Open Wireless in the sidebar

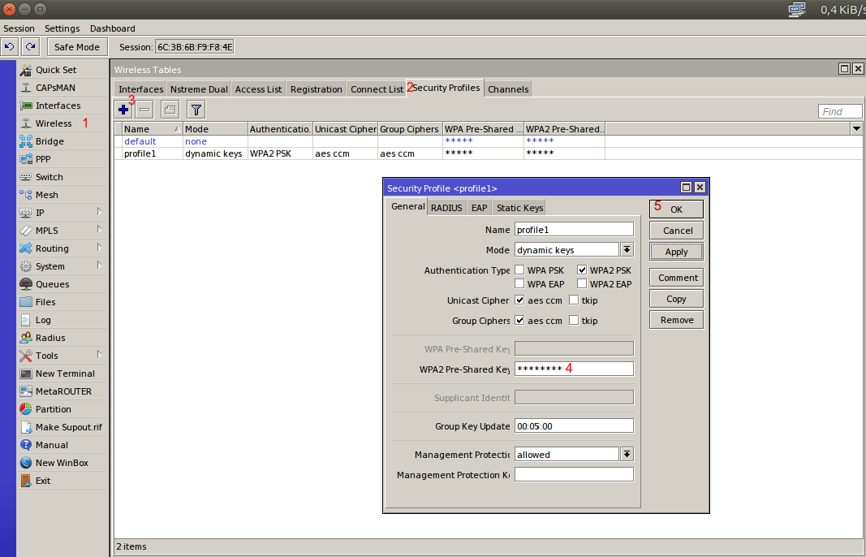click(x=54, y=123)
